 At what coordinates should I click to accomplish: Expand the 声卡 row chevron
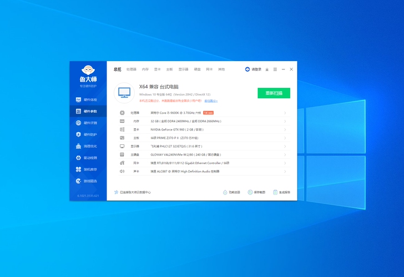(285, 172)
